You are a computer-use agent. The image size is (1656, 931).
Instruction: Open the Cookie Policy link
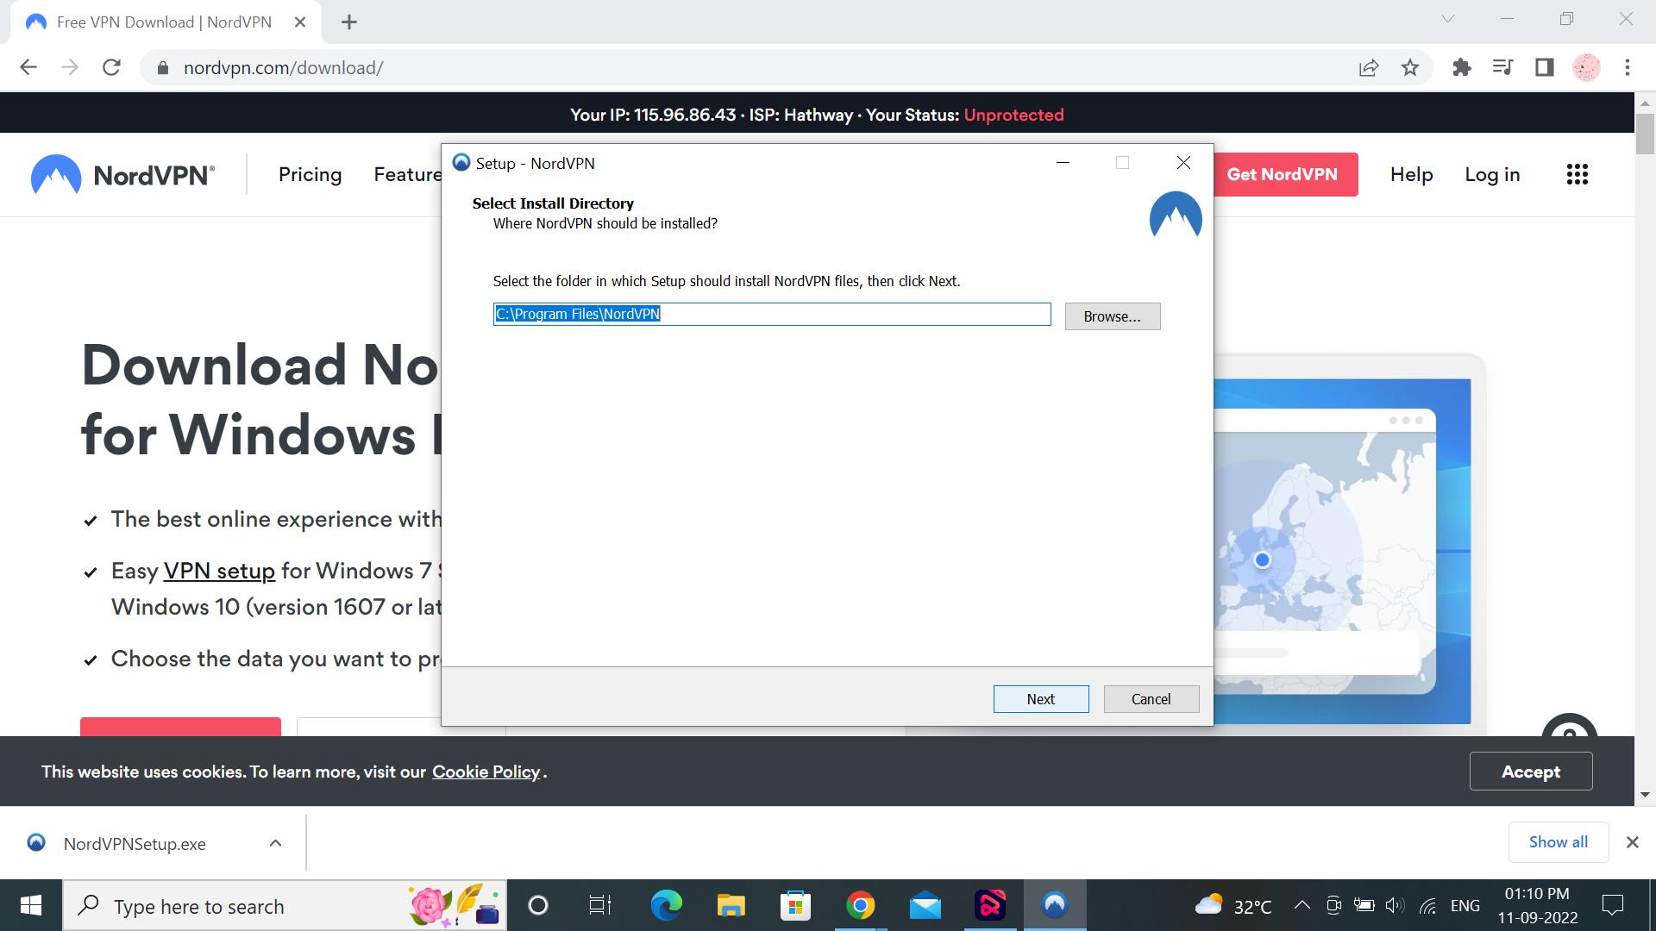click(486, 772)
